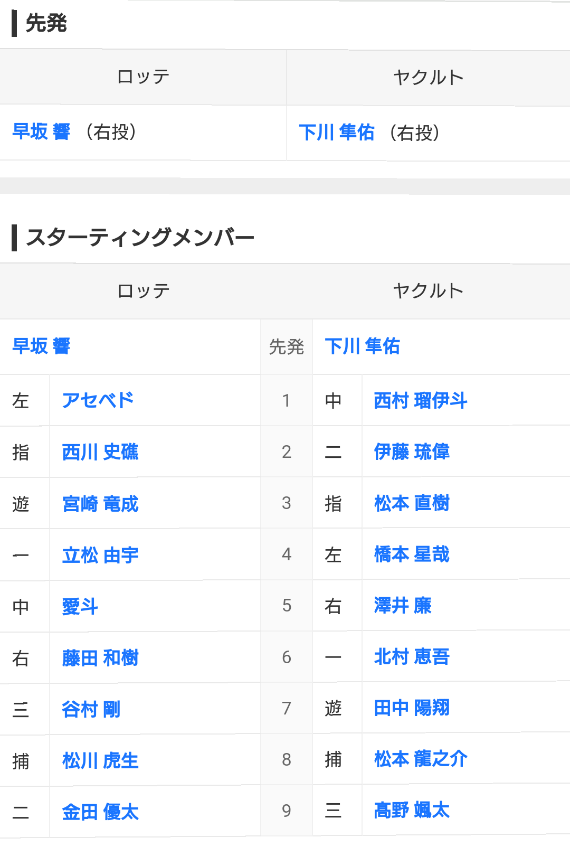
Task: Click the 先発 section heading
Action: tap(46, 23)
